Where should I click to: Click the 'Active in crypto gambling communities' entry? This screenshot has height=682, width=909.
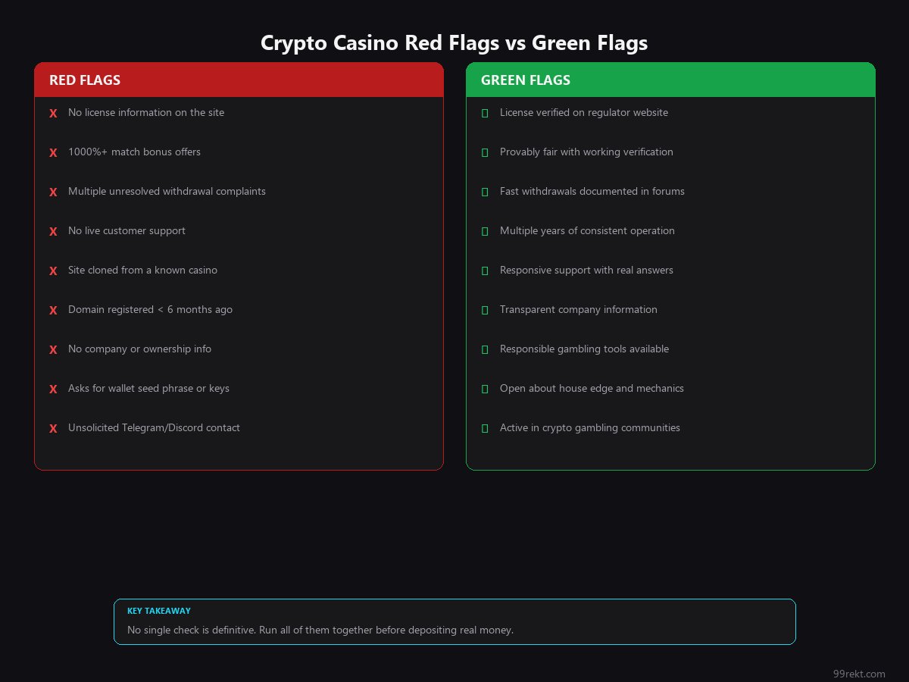pyautogui.click(x=589, y=428)
